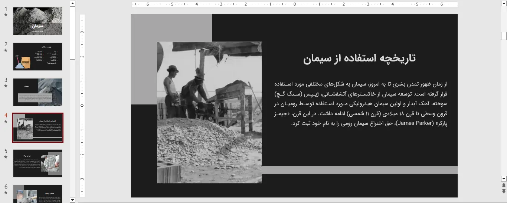The image size is (507, 203).
Task: Click the animation star under slide 5
Action: click(6, 157)
